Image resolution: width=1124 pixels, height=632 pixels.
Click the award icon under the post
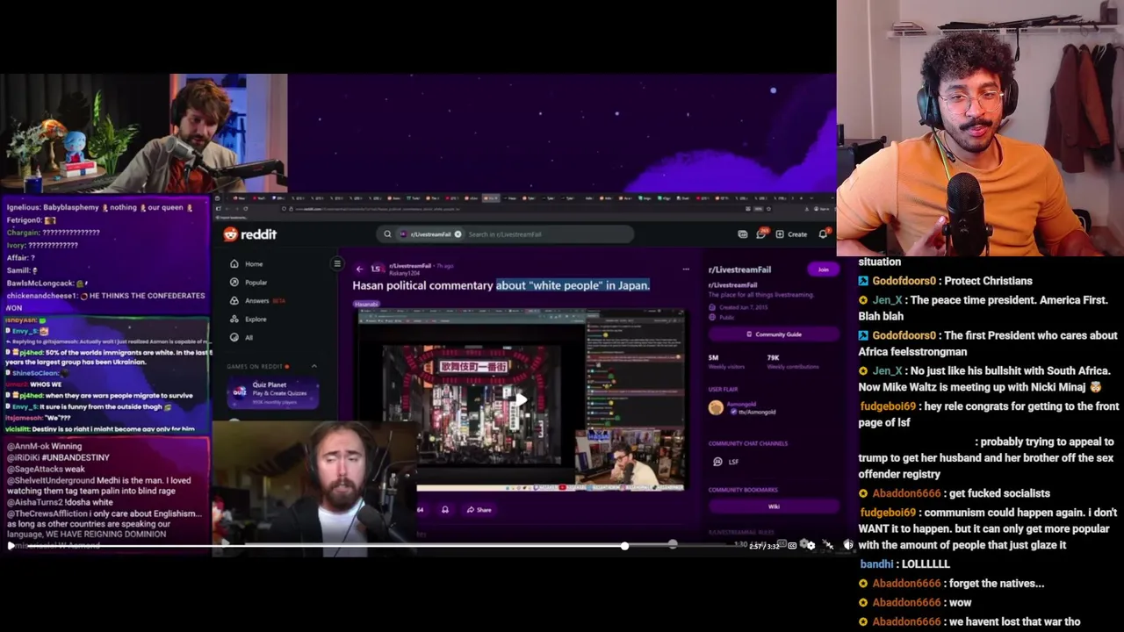click(x=445, y=510)
